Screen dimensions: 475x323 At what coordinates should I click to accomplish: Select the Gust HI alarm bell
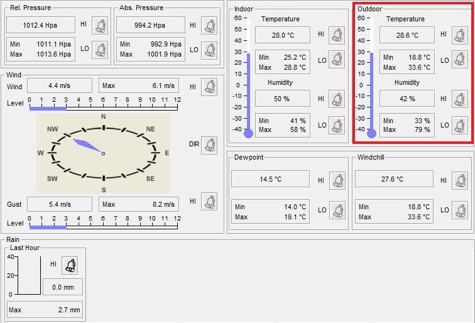pos(209,202)
